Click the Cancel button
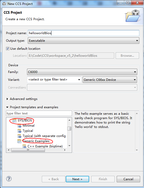This screenshot has width=144, height=188. pos(128,179)
